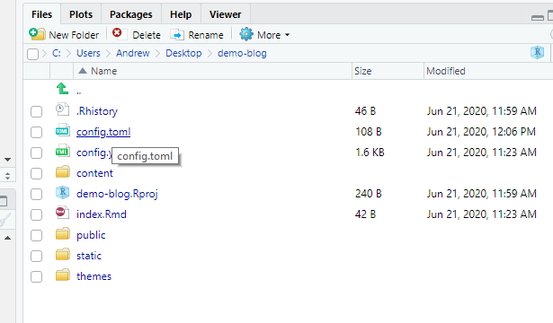Click the .Rhistory file icon

coord(62,109)
